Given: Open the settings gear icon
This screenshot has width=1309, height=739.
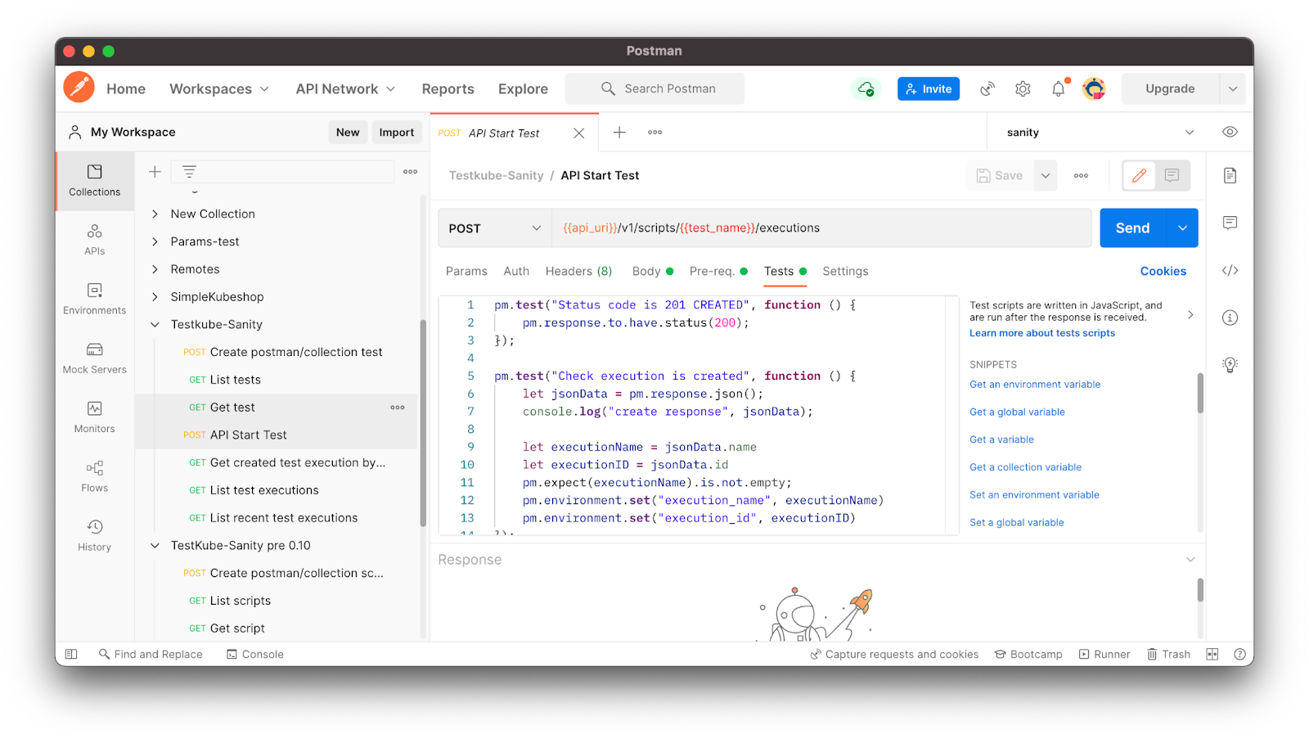Looking at the screenshot, I should [x=1023, y=88].
